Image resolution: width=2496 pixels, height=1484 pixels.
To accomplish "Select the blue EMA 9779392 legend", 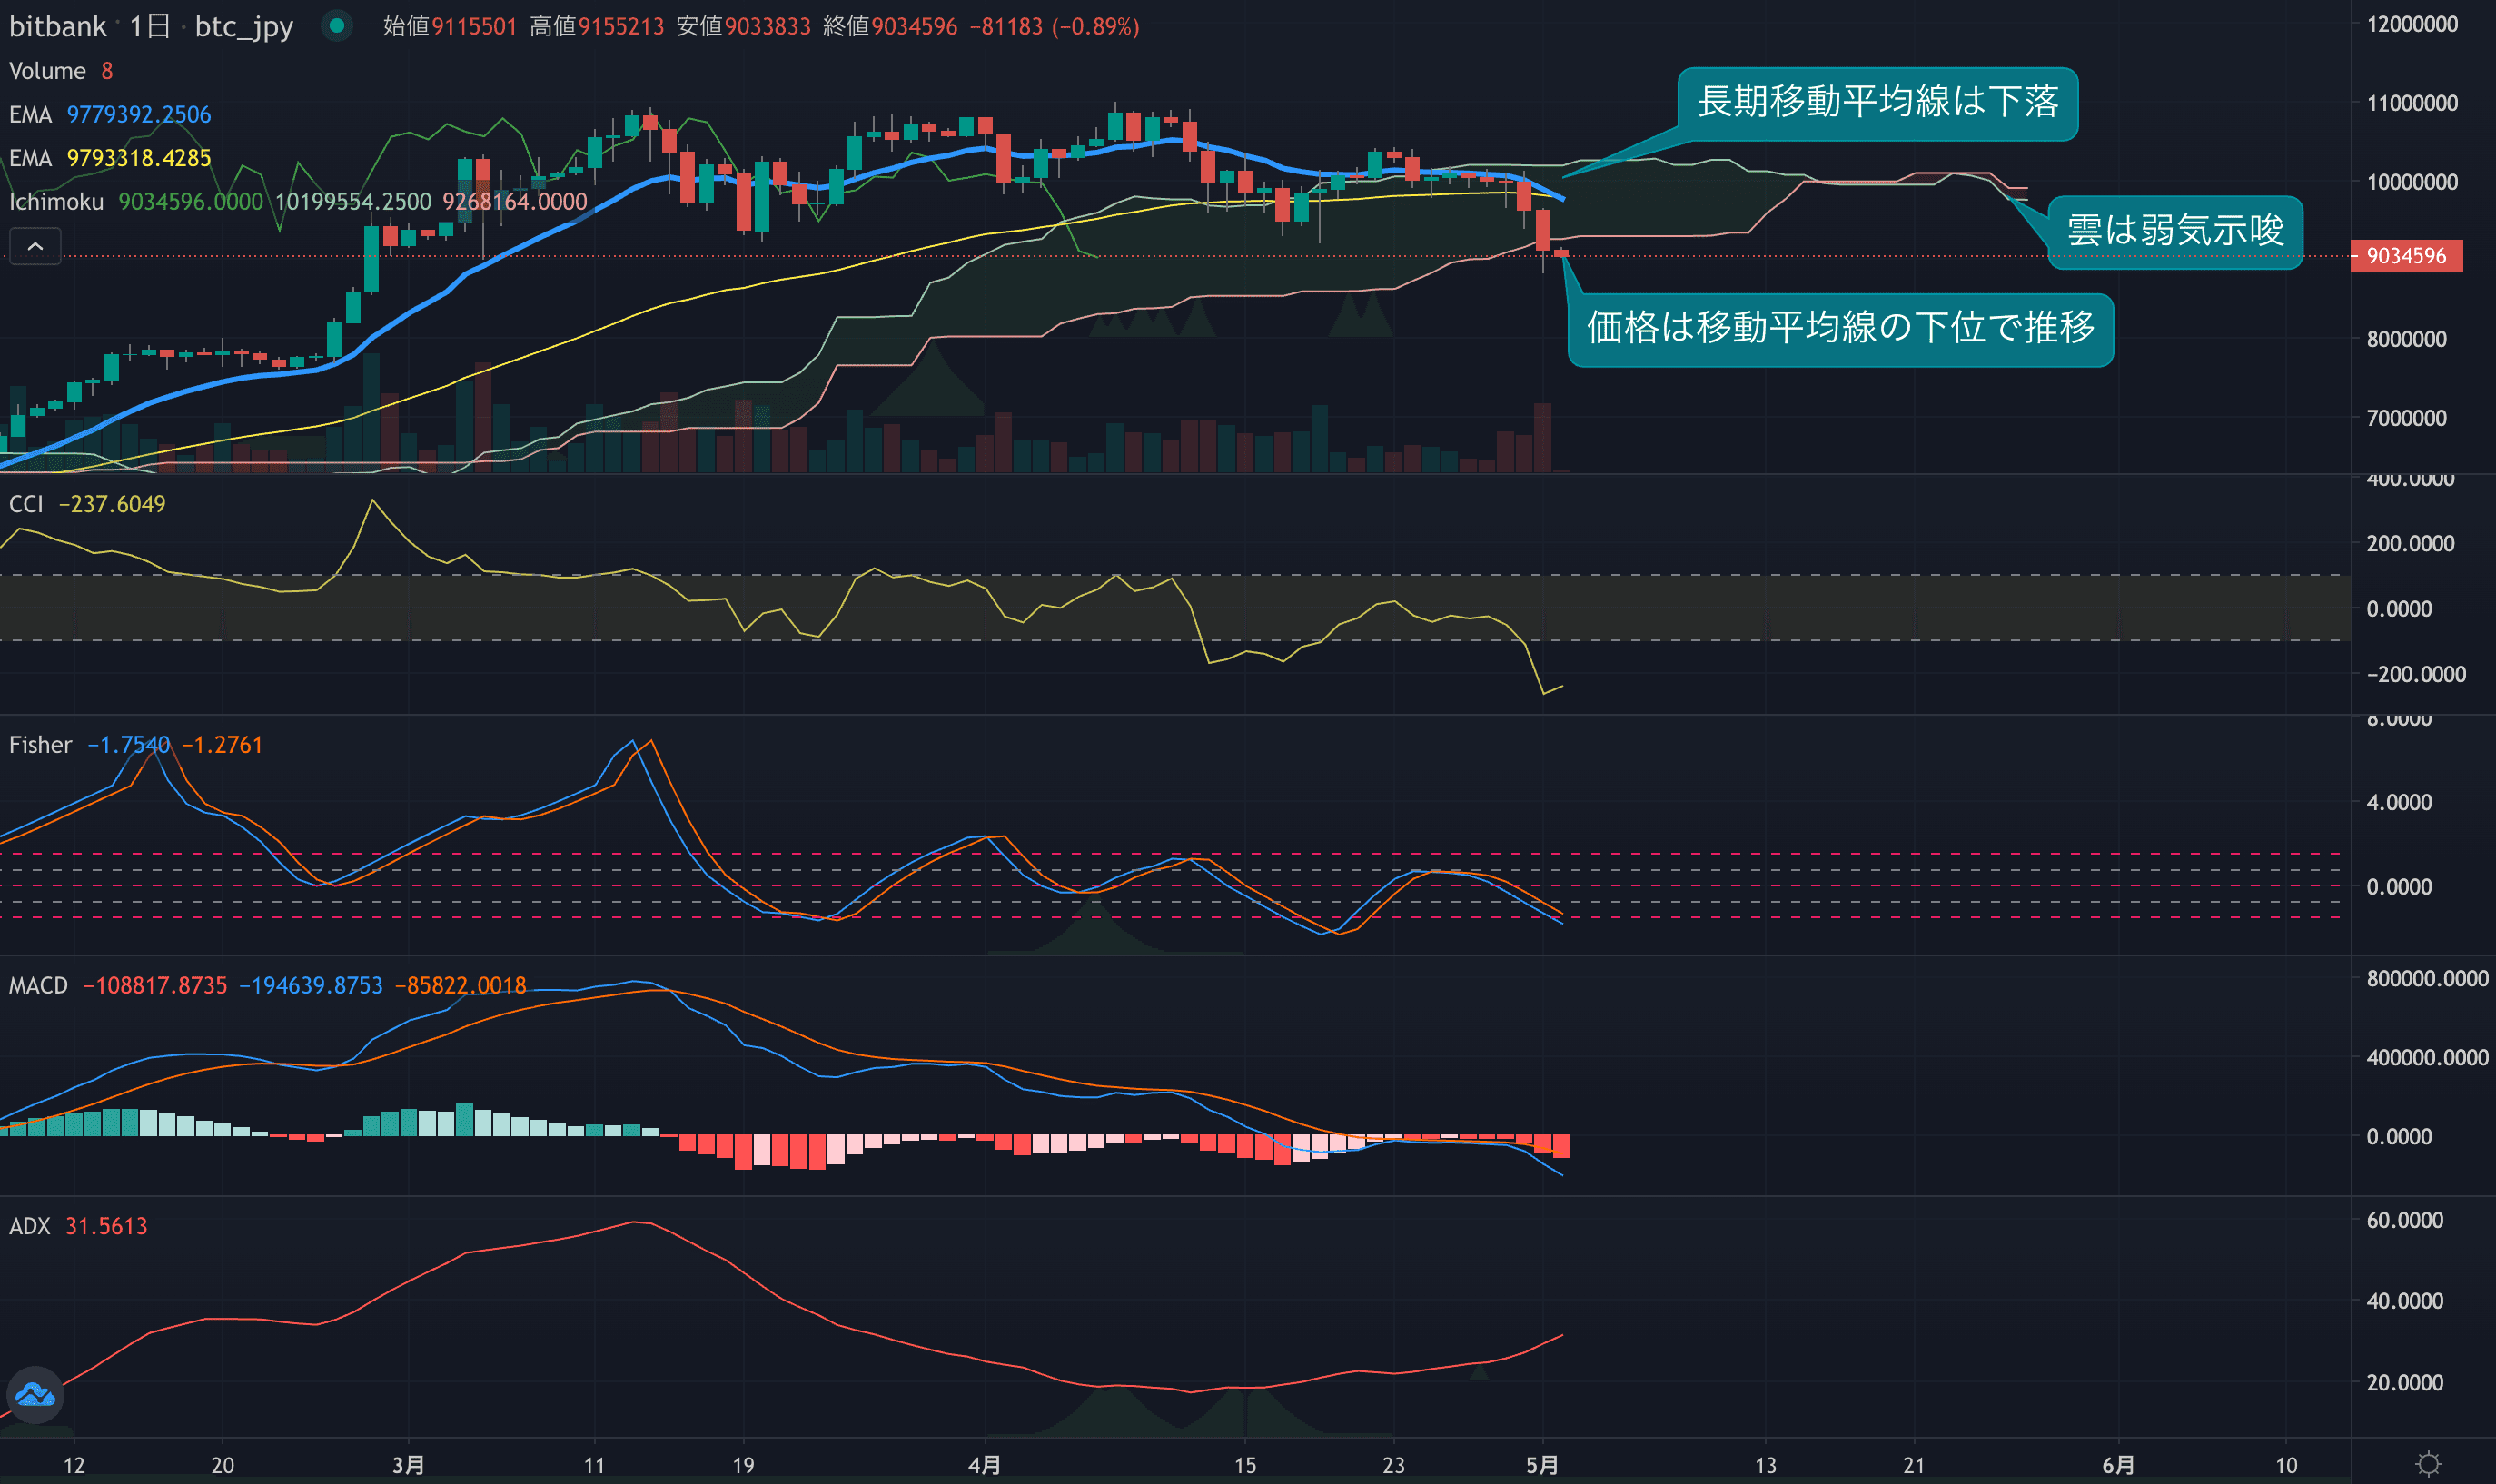I will coord(110,114).
